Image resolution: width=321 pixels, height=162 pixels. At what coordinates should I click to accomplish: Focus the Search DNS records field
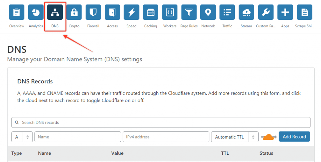(x=161, y=122)
